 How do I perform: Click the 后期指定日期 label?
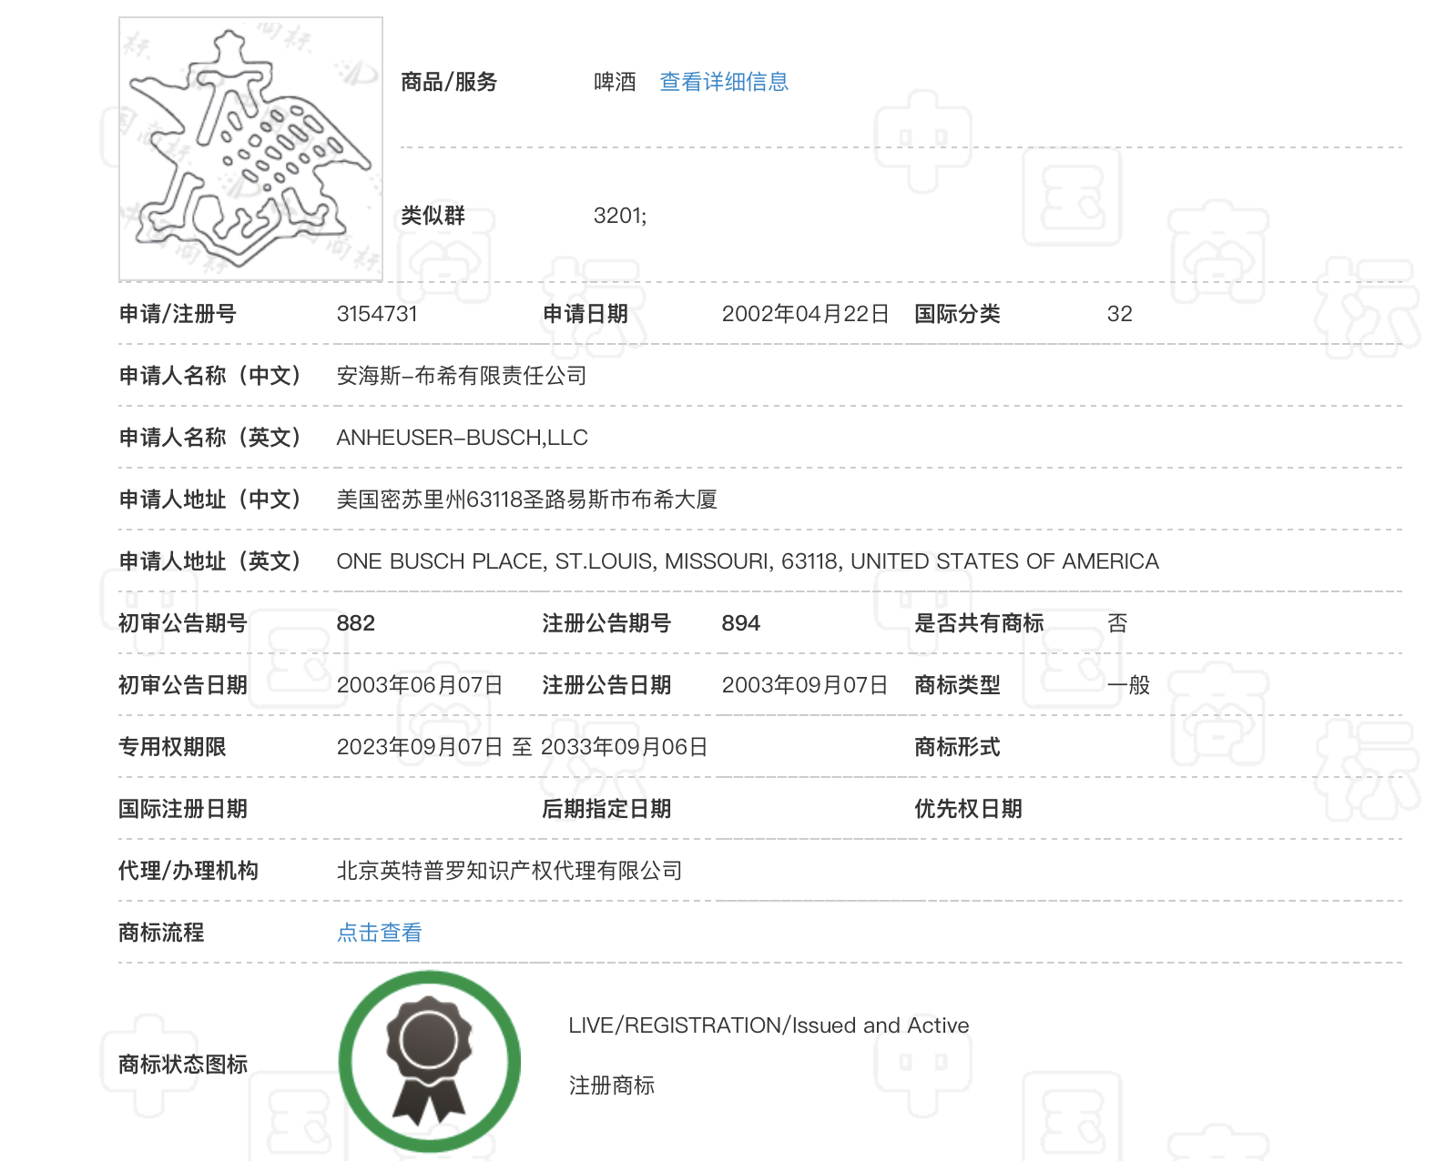click(606, 809)
